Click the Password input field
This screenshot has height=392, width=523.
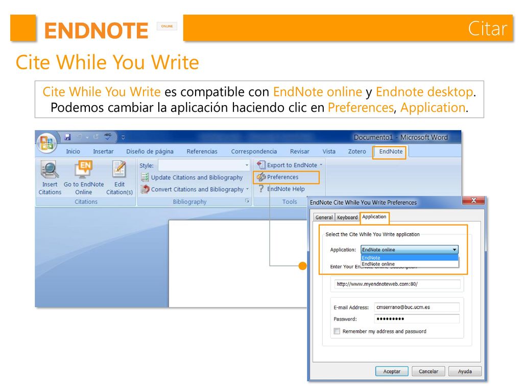[417, 319]
